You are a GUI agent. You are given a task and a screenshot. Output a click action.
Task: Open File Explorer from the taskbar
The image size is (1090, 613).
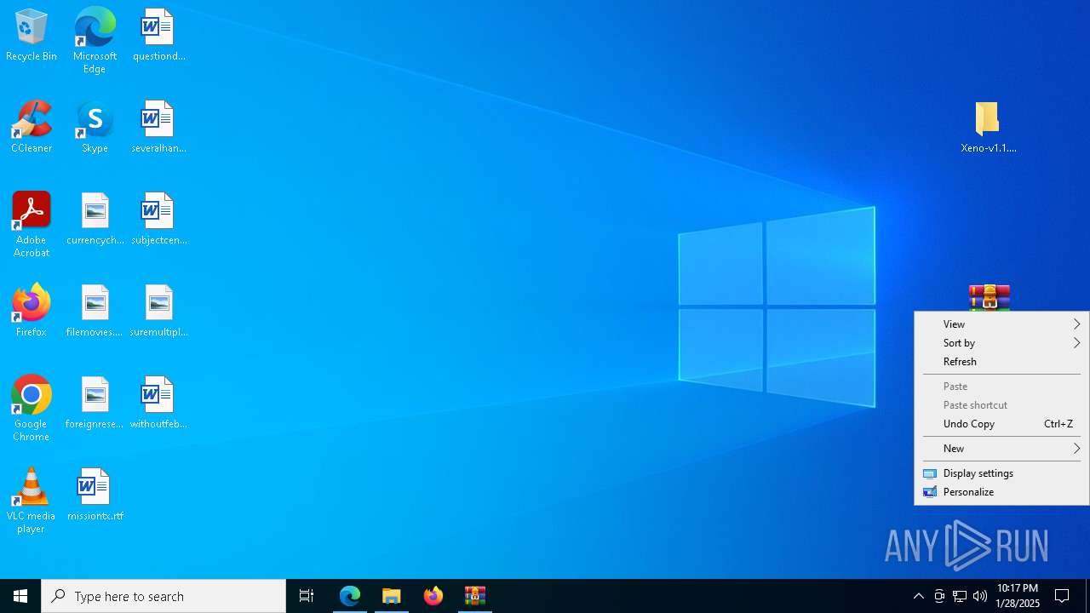coord(392,596)
